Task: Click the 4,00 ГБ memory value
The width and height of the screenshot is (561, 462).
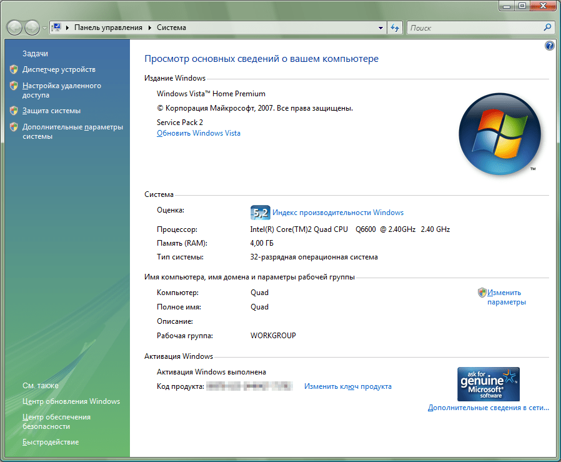Action: pos(262,243)
